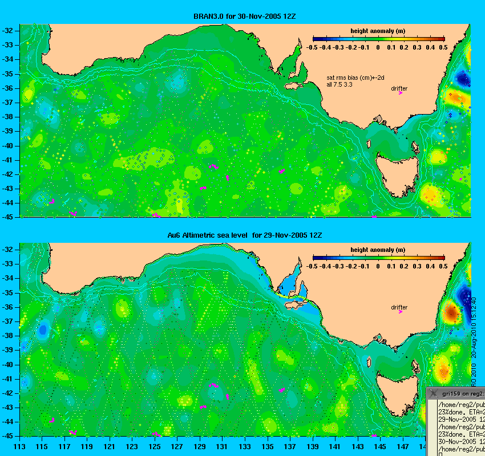
Task: Click longitude label 113 on the x-axis
Action: tap(19, 446)
